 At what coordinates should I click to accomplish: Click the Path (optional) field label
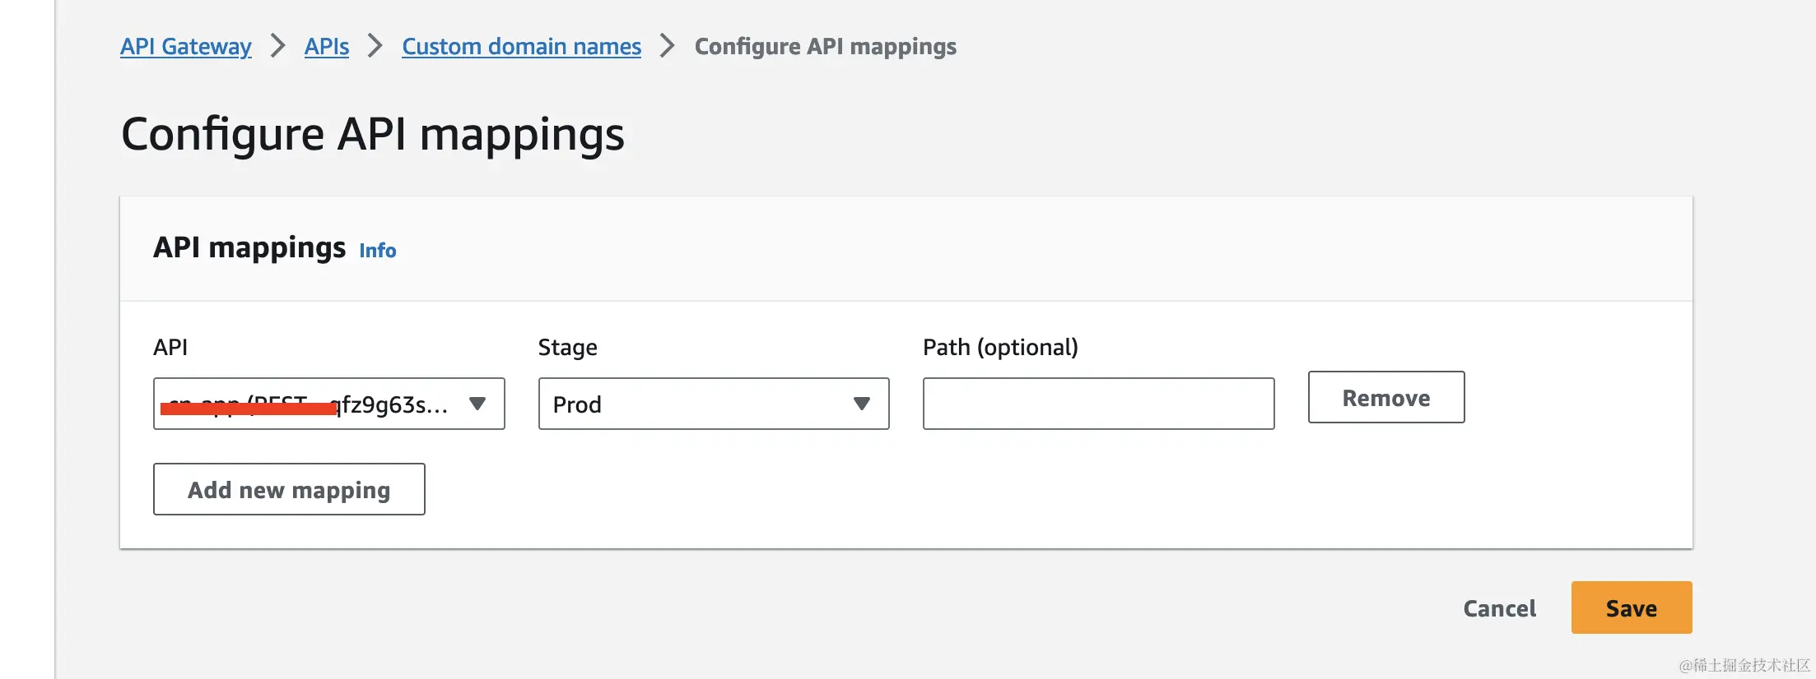coord(999,348)
